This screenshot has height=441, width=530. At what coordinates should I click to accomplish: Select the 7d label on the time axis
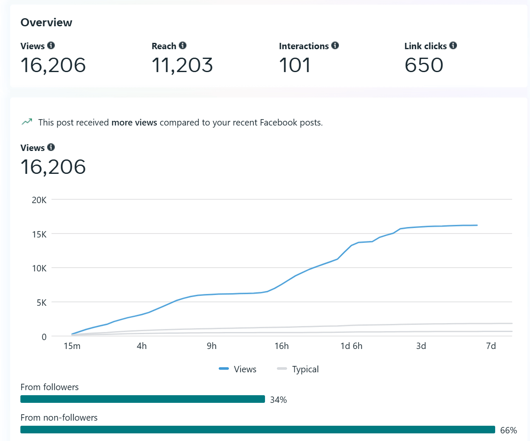491,346
